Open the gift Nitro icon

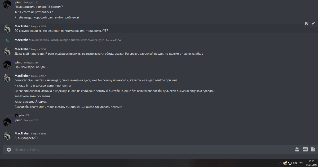point(297,150)
